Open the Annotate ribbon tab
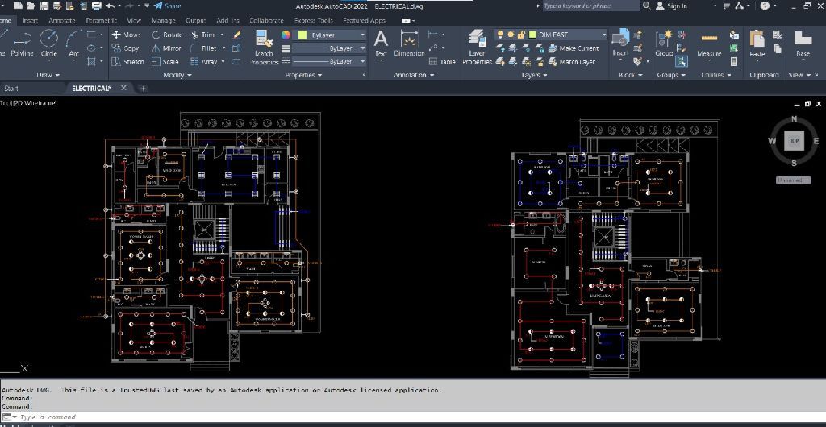826x427 pixels. coord(62,20)
